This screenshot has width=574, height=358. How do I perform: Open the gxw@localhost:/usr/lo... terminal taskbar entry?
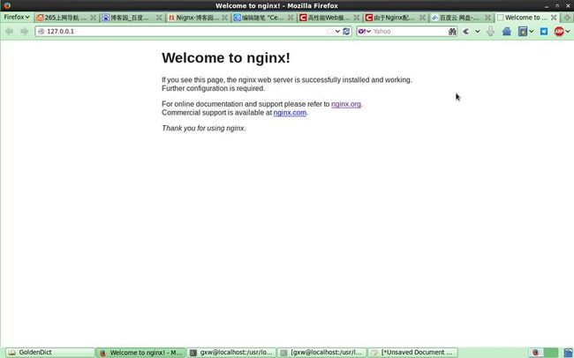231,353
